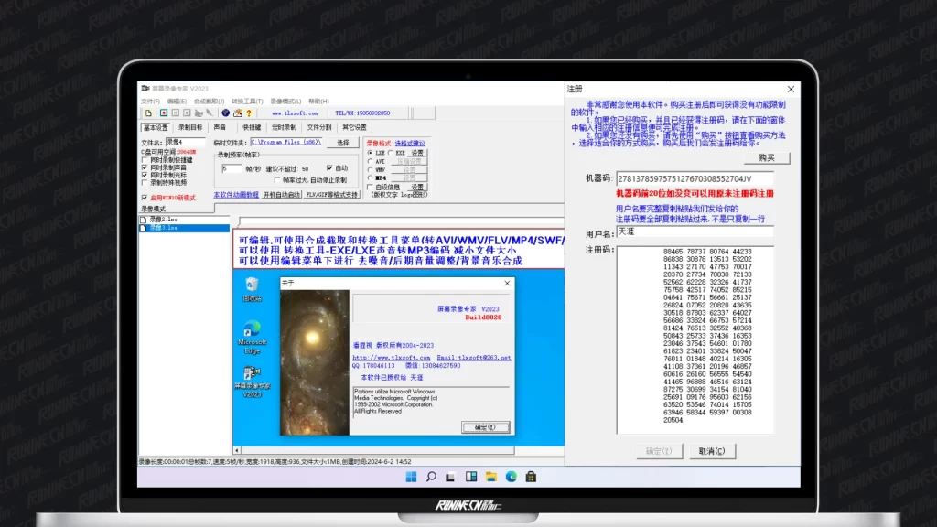This screenshot has height=527, width=937.
Task: Open the 文件(F) menu
Action: (x=150, y=101)
